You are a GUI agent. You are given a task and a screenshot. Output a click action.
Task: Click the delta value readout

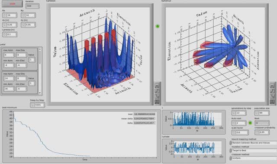coord(145,123)
